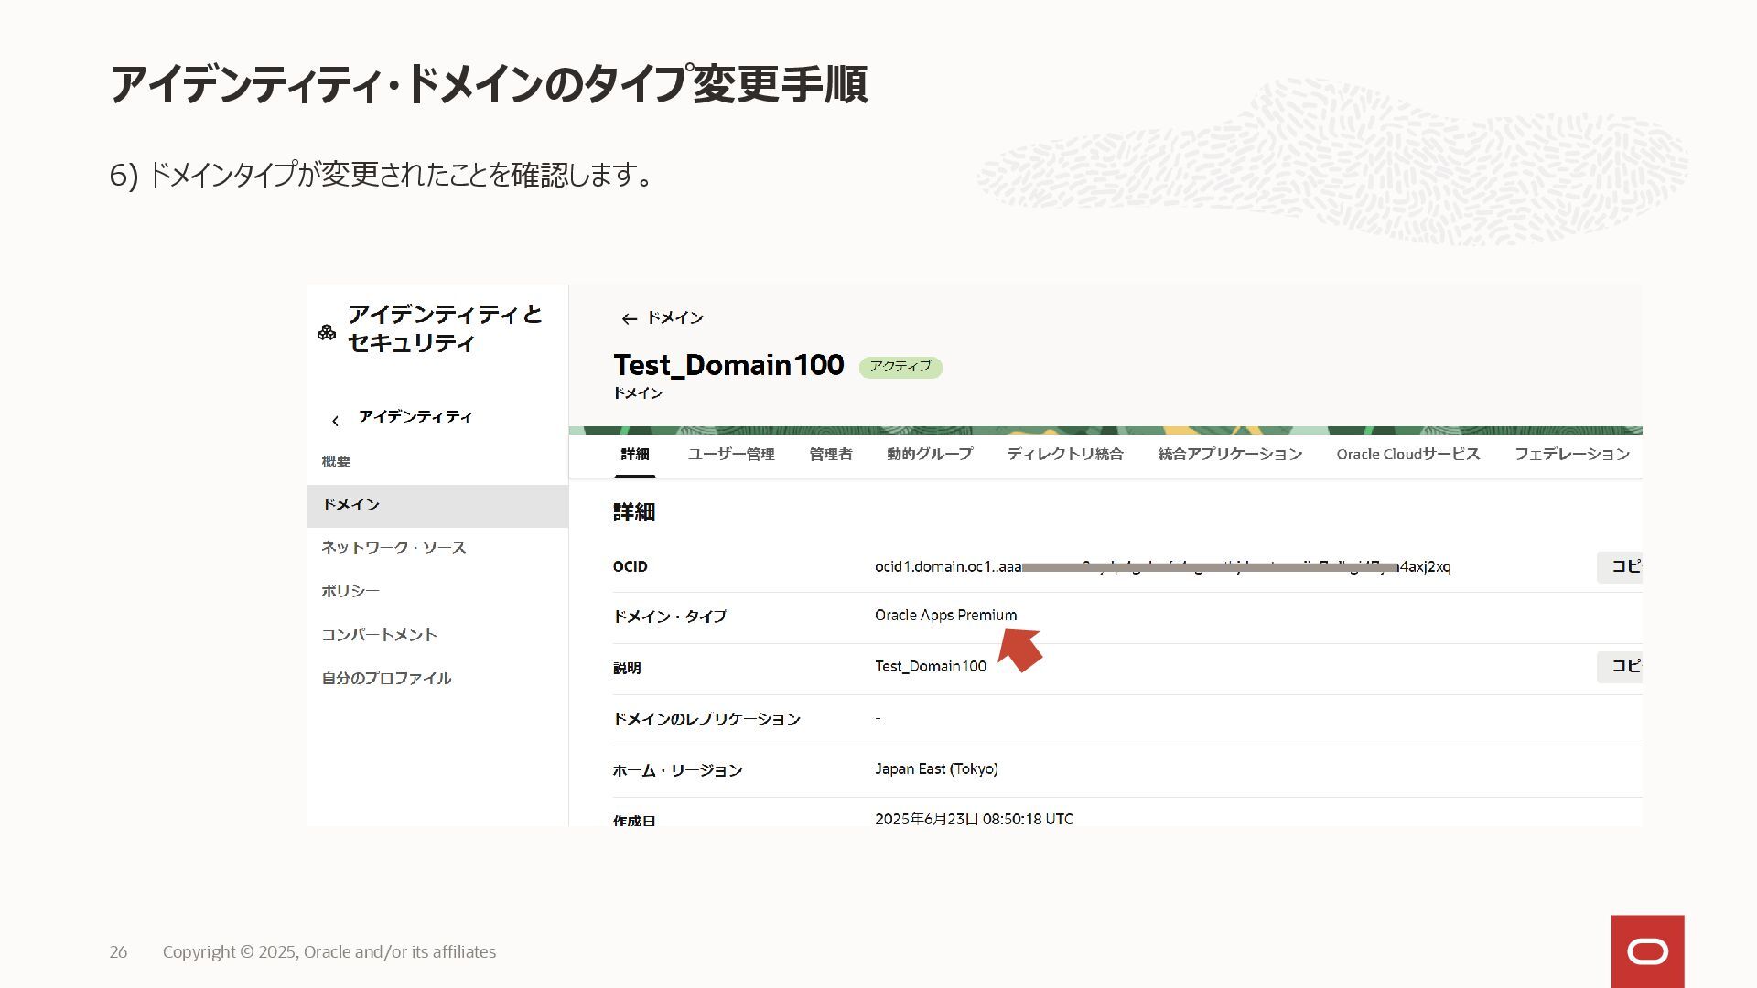Image resolution: width=1757 pixels, height=988 pixels.
Task: Collapse sidebar with アイデンティティ back chevron
Action: [x=335, y=421]
